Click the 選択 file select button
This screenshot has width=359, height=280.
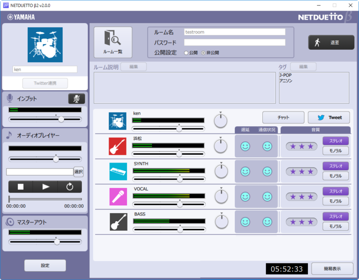coord(79,172)
